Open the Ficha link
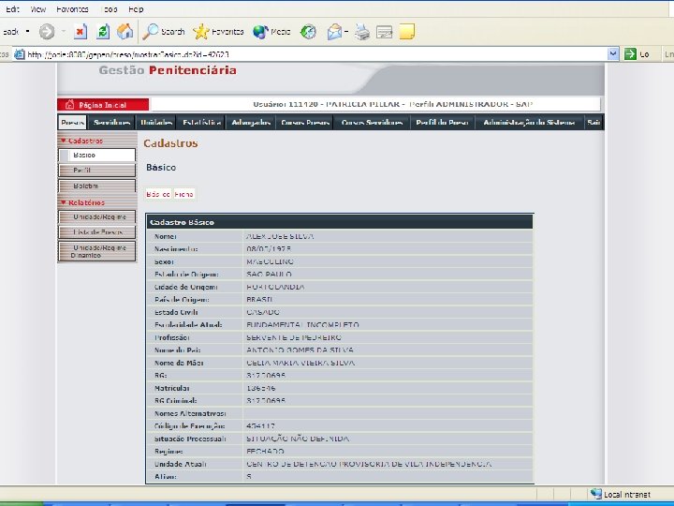 pos(183,194)
